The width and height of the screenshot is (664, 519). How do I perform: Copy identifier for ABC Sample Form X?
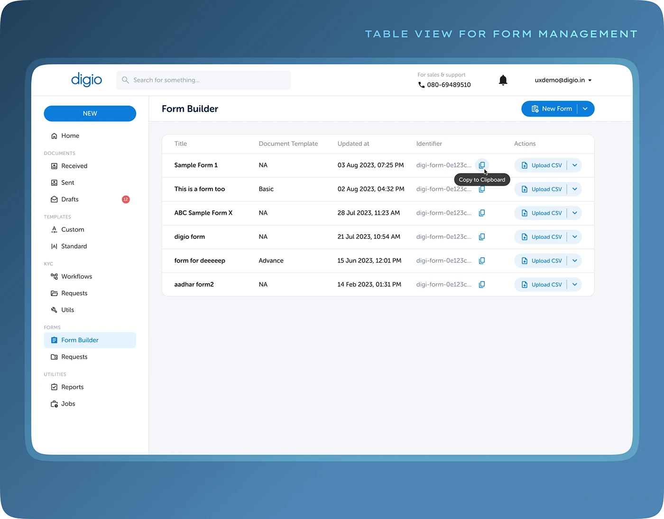481,213
